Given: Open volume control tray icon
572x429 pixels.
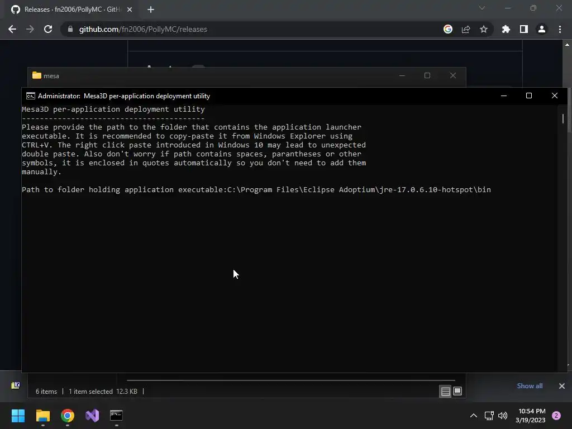Looking at the screenshot, I should click(x=503, y=416).
